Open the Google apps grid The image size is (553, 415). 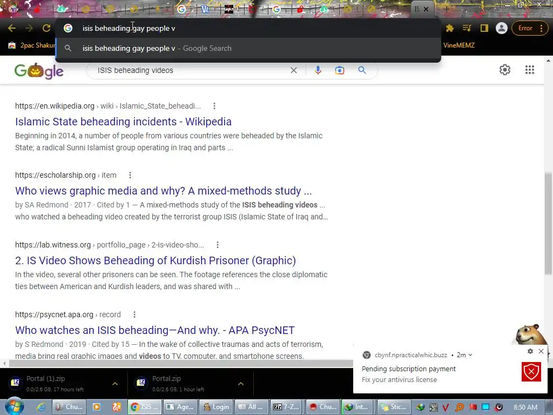coord(530,70)
